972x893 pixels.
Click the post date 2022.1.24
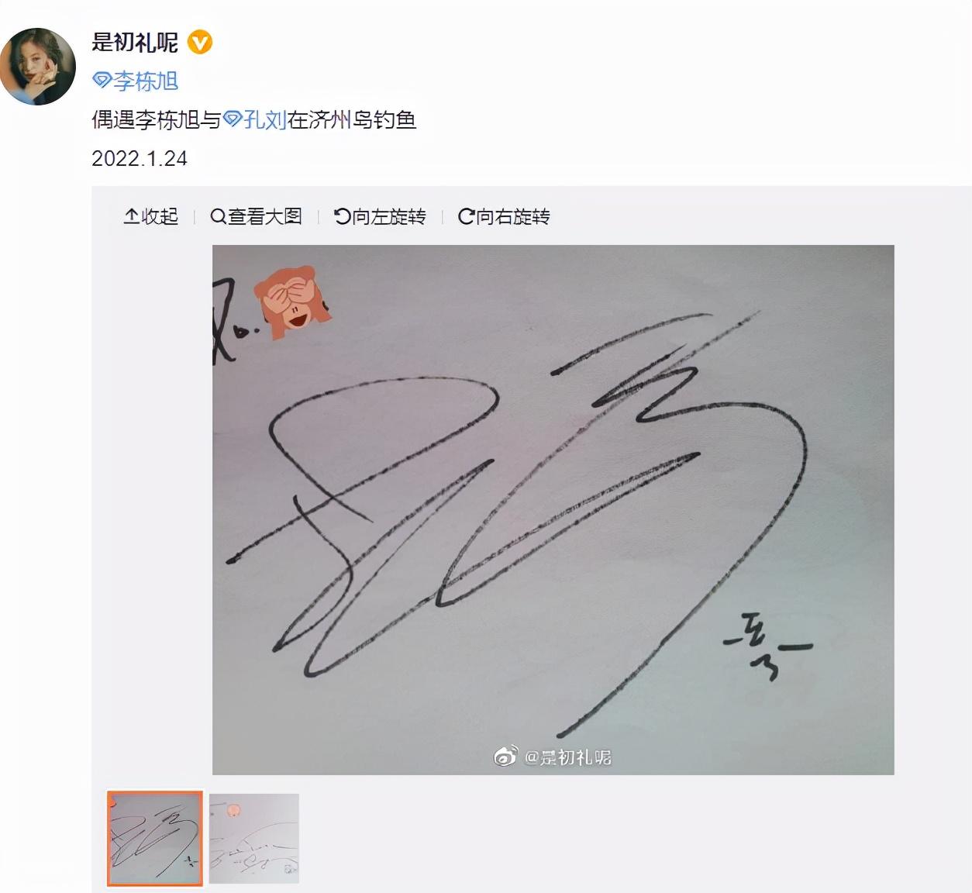(x=140, y=158)
